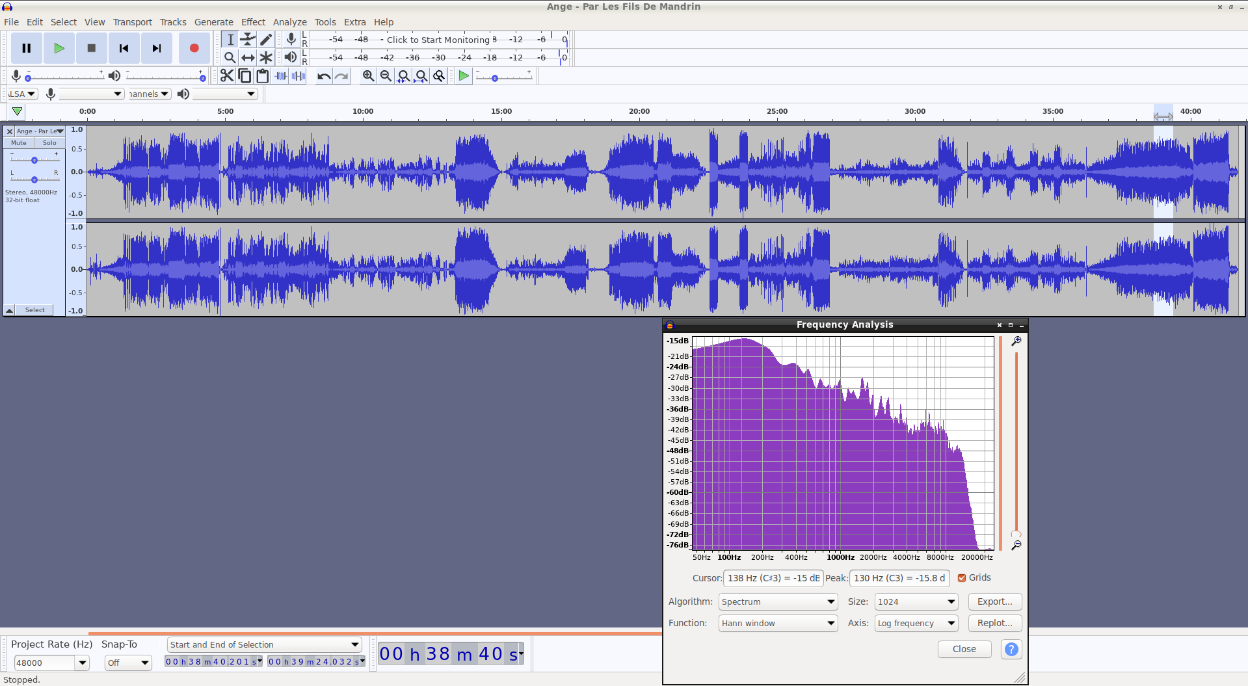The image size is (1248, 686).
Task: Open the Function Hann window dropdown
Action: 778,624
